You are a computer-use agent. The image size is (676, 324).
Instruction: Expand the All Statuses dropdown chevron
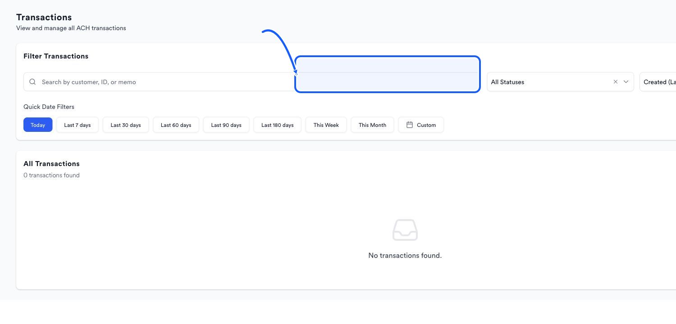pyautogui.click(x=626, y=82)
